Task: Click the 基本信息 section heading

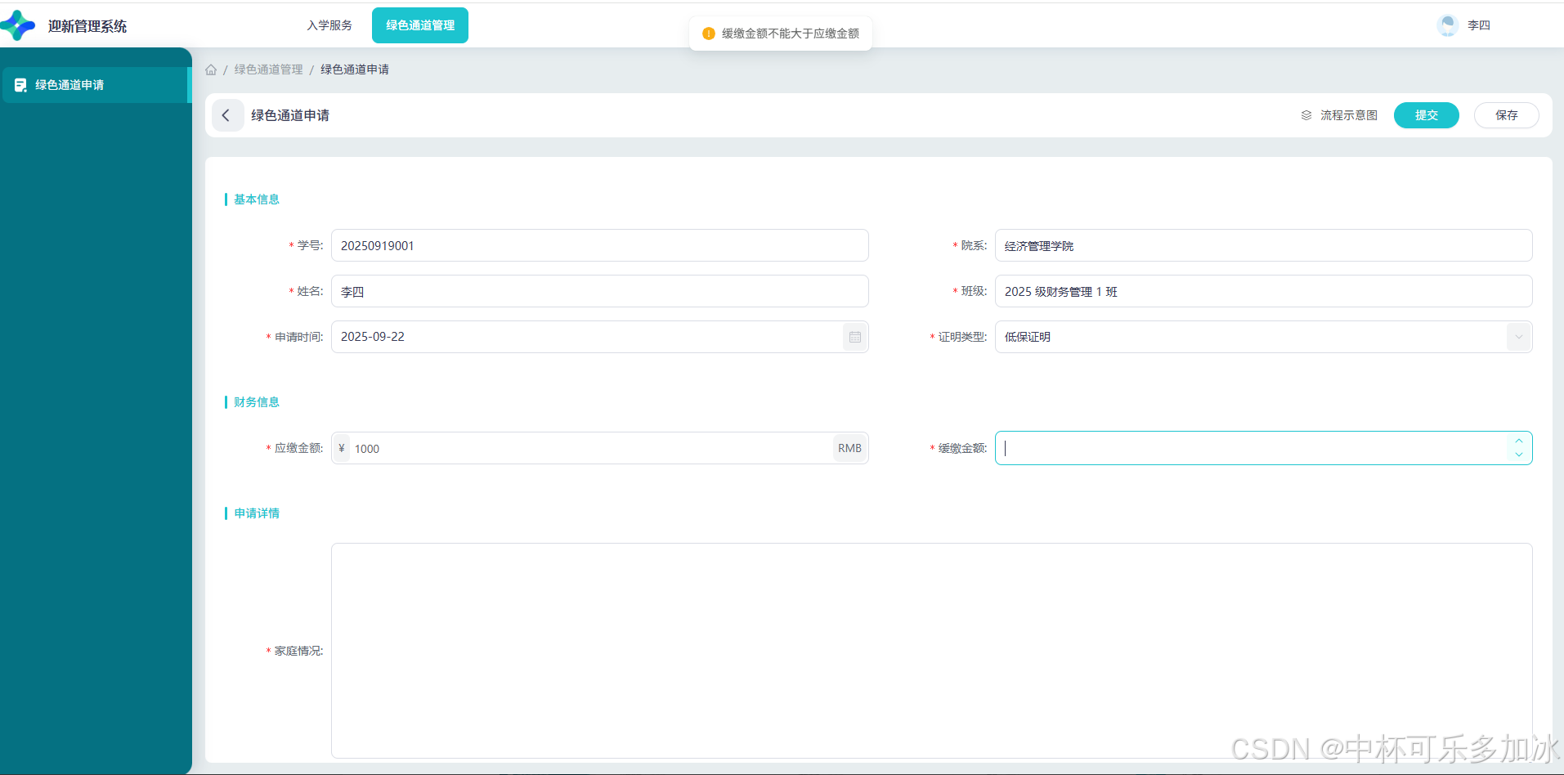Action: pos(257,199)
